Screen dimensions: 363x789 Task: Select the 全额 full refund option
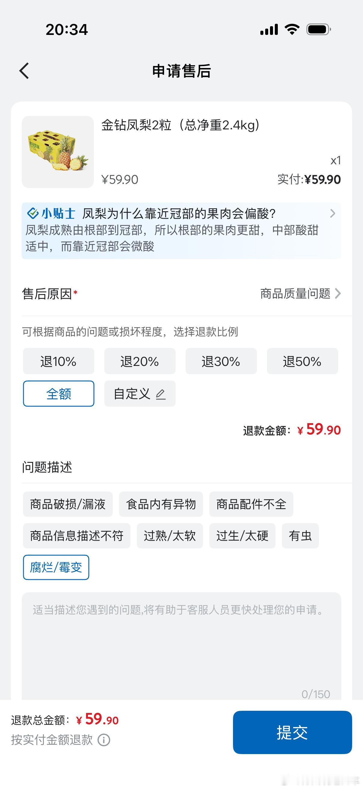(58, 394)
